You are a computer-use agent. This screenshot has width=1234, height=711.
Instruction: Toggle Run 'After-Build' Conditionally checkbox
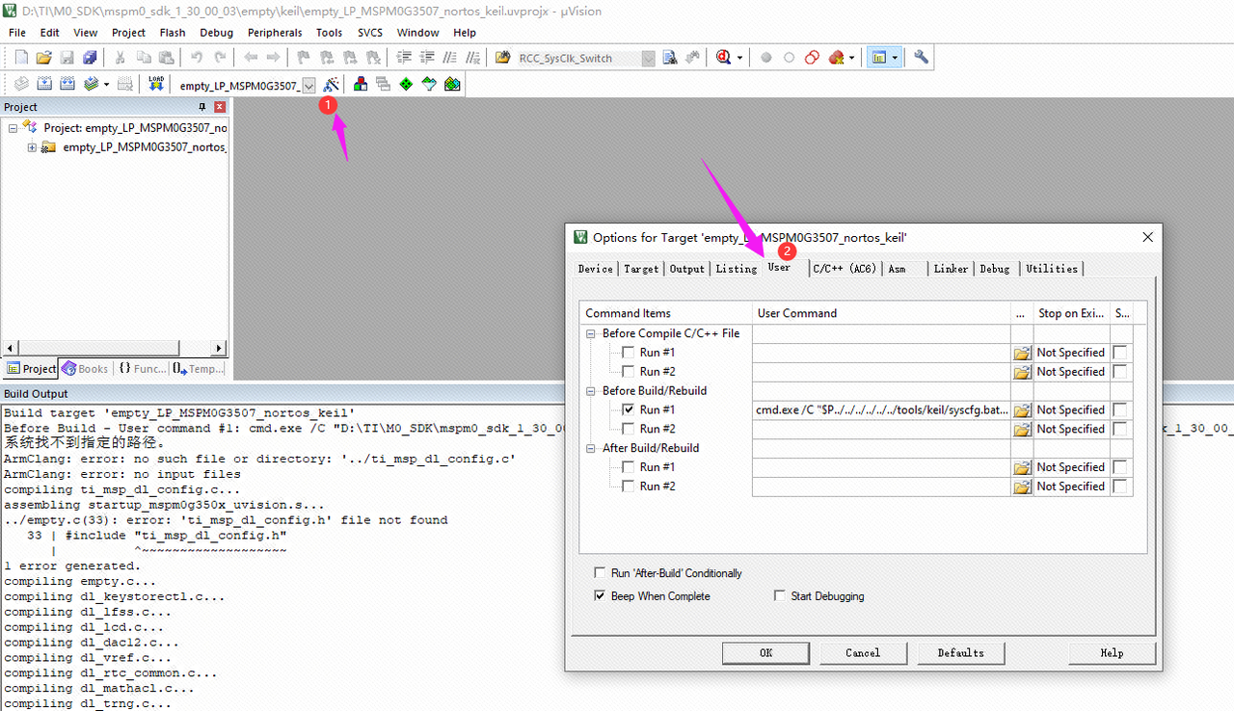pyautogui.click(x=601, y=572)
